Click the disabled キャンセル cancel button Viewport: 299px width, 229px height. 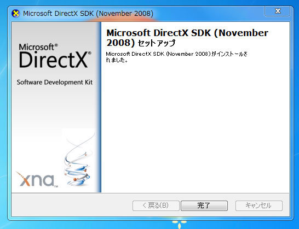pos(259,205)
